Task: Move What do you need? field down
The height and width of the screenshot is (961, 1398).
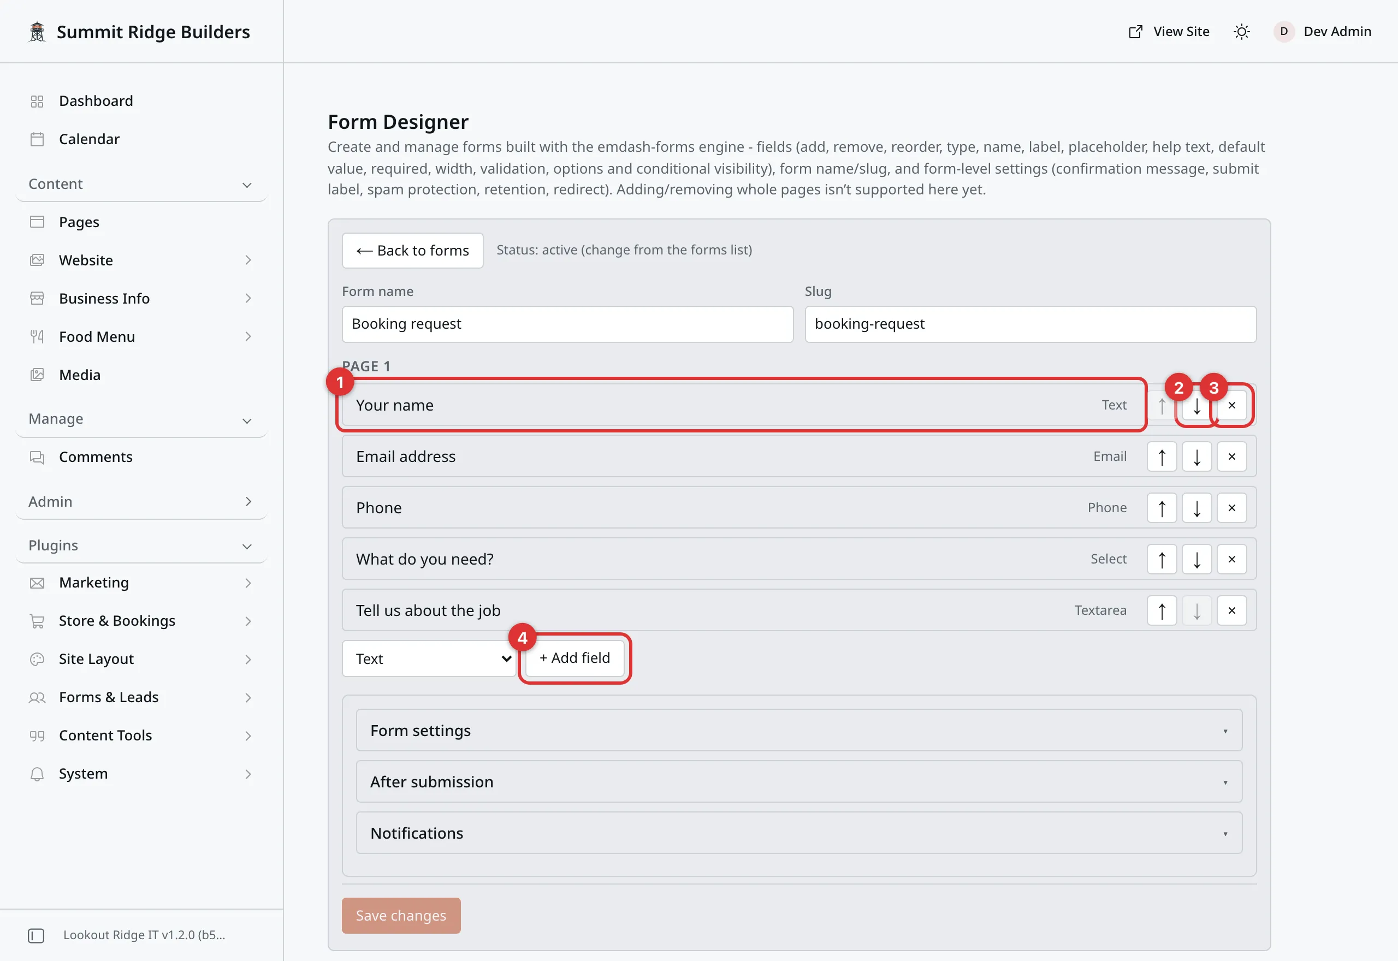Action: (x=1197, y=559)
